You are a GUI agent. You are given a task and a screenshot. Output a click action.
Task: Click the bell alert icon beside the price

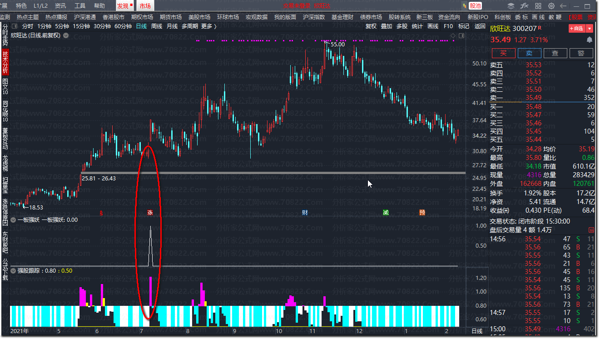coord(590,40)
